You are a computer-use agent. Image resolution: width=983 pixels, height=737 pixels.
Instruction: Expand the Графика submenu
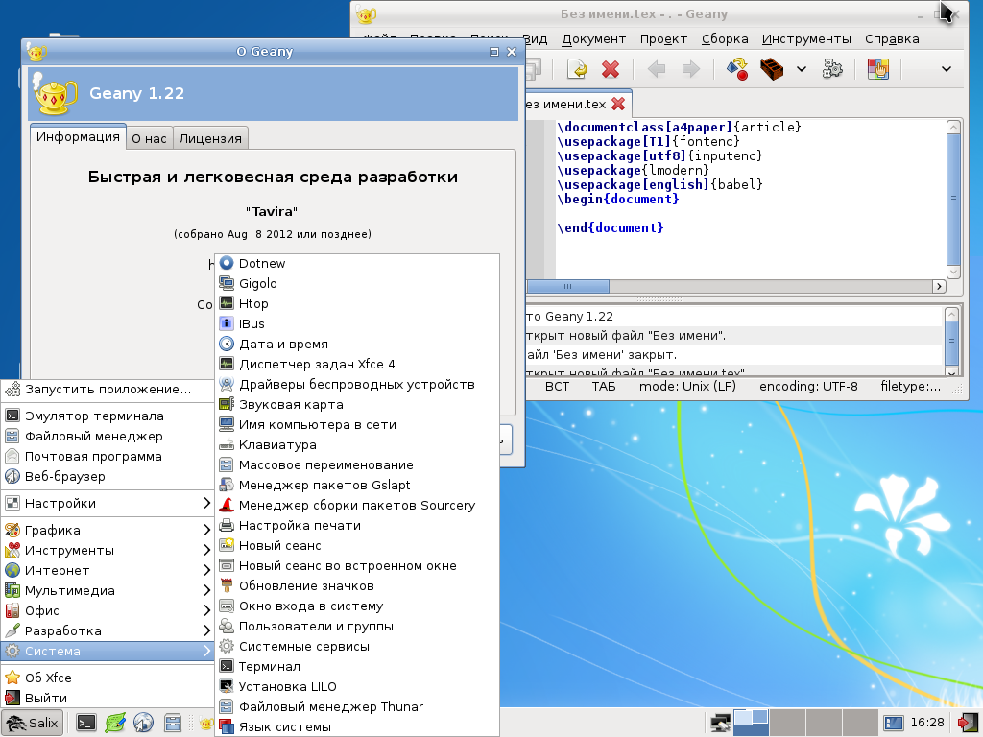pyautogui.click(x=108, y=530)
